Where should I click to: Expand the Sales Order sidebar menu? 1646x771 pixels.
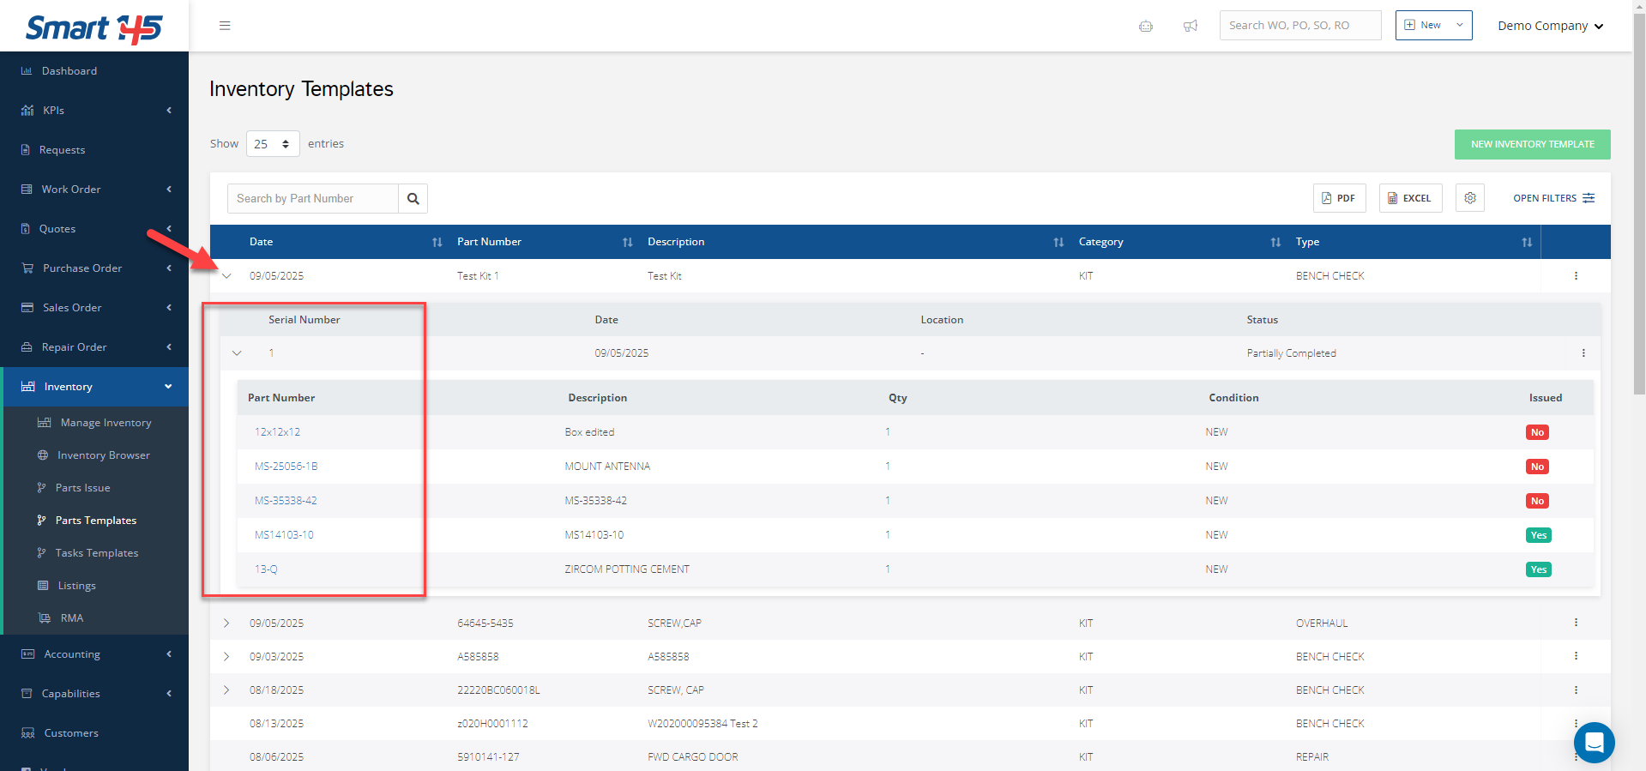(94, 308)
